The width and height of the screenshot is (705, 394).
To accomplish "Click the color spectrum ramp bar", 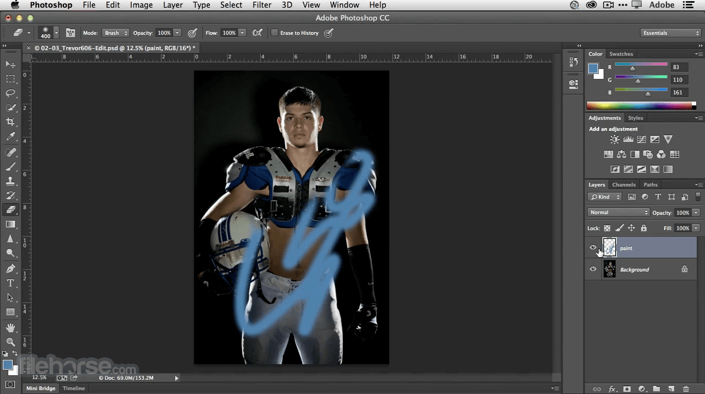I will 639,105.
